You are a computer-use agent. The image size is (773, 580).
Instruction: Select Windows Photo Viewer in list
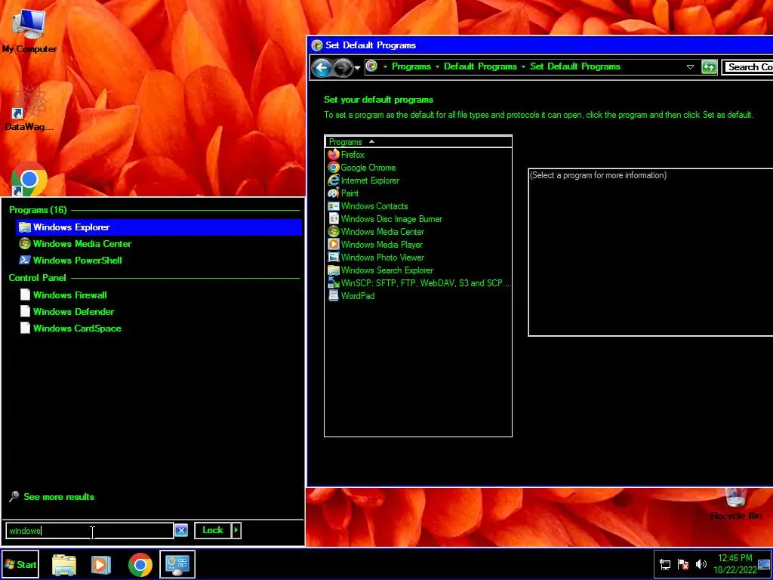pyautogui.click(x=382, y=258)
